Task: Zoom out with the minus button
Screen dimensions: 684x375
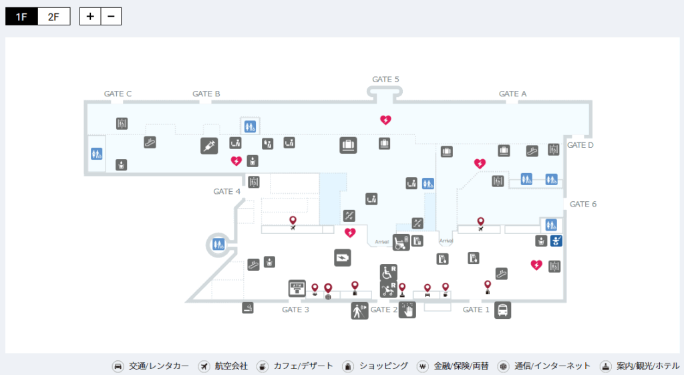Action: tap(111, 17)
